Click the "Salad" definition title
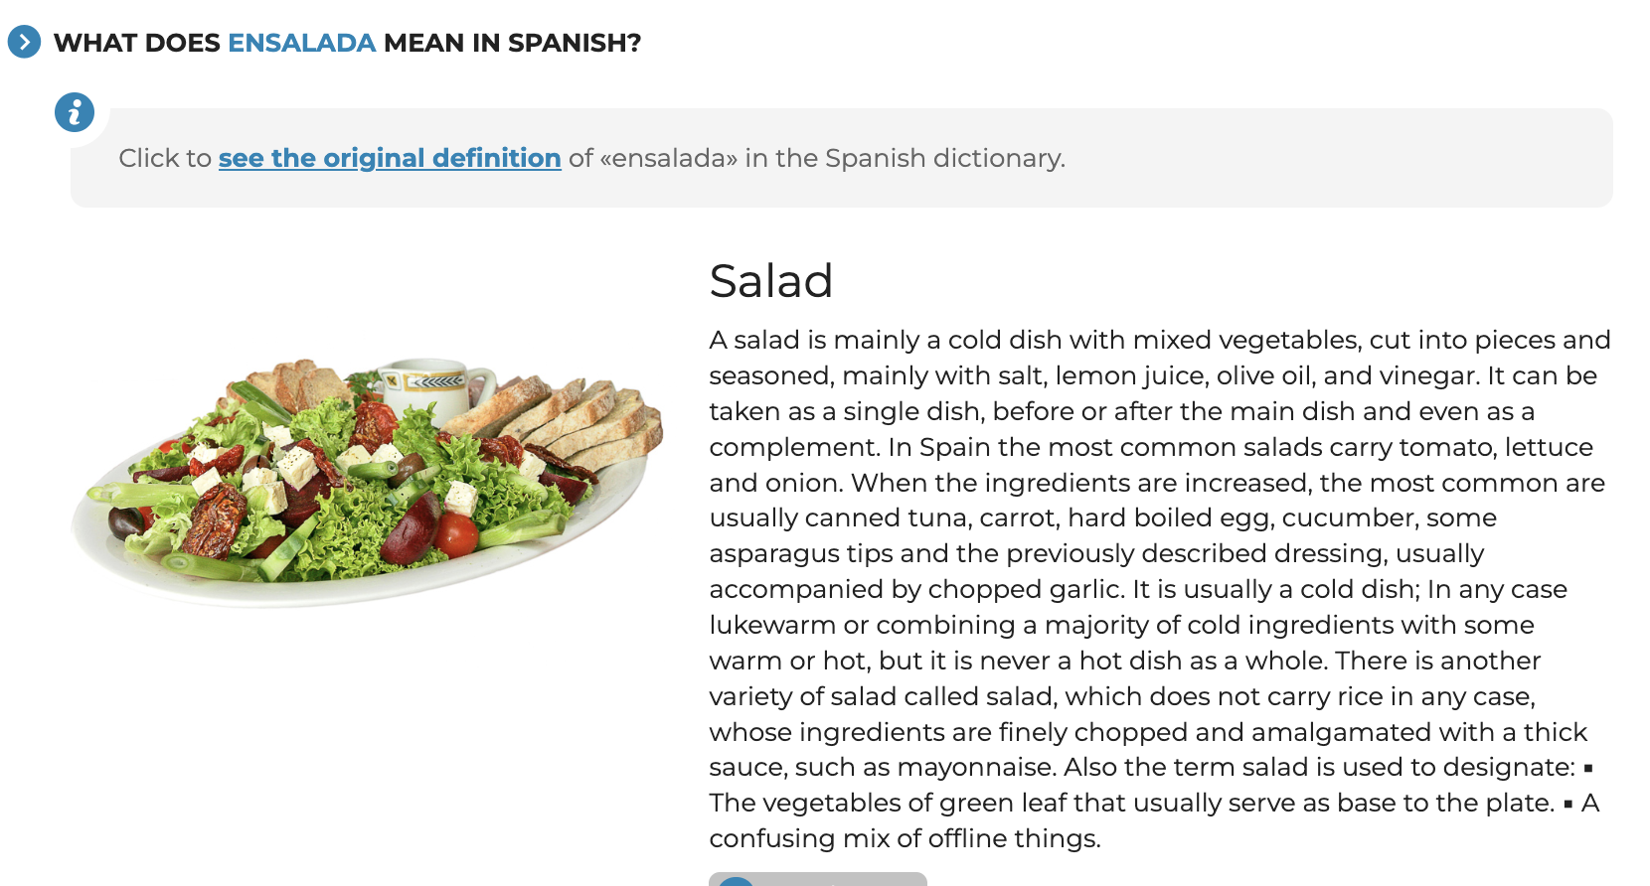This screenshot has height=886, width=1650. click(x=770, y=281)
